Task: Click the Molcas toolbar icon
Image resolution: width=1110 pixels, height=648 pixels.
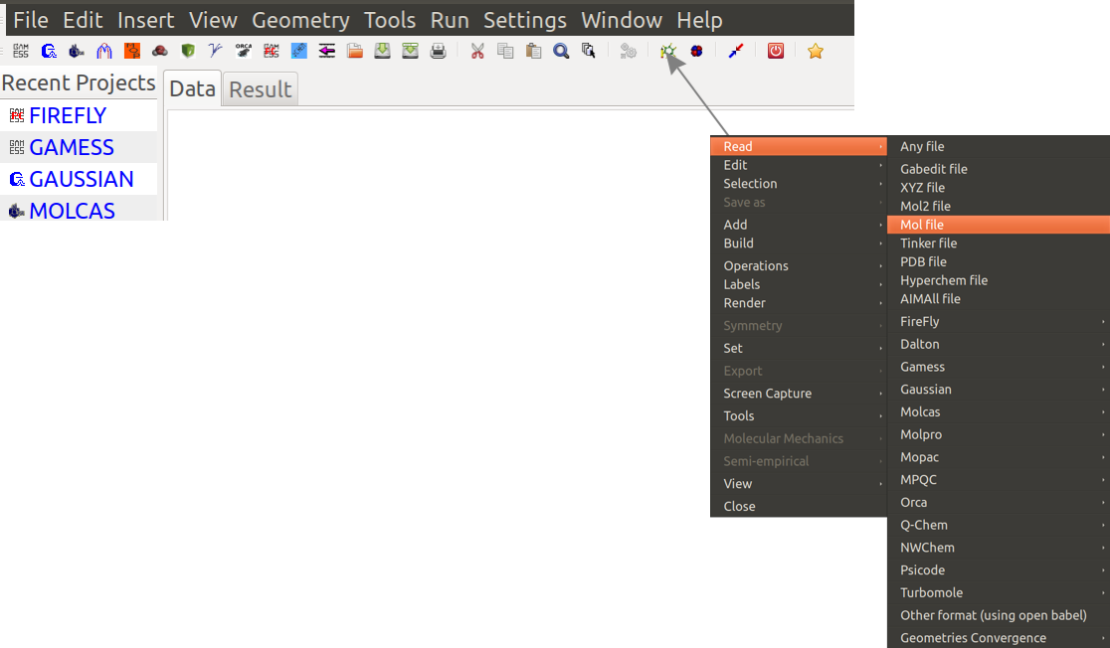Action: pos(77,51)
